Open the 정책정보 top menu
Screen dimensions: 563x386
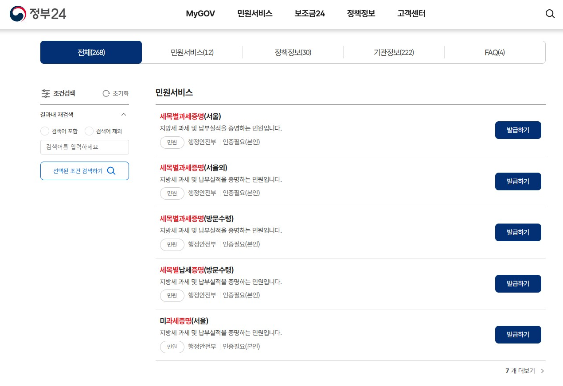[361, 14]
